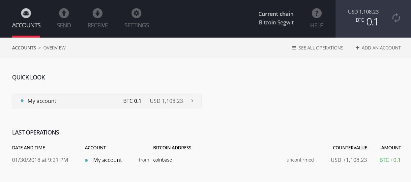Click the ADD AN ACCOUNT button text
Image resolution: width=411 pixels, height=182 pixels.
pos(381,48)
